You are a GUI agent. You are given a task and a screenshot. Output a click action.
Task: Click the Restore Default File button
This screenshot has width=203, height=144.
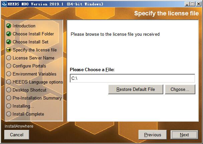click(136, 89)
